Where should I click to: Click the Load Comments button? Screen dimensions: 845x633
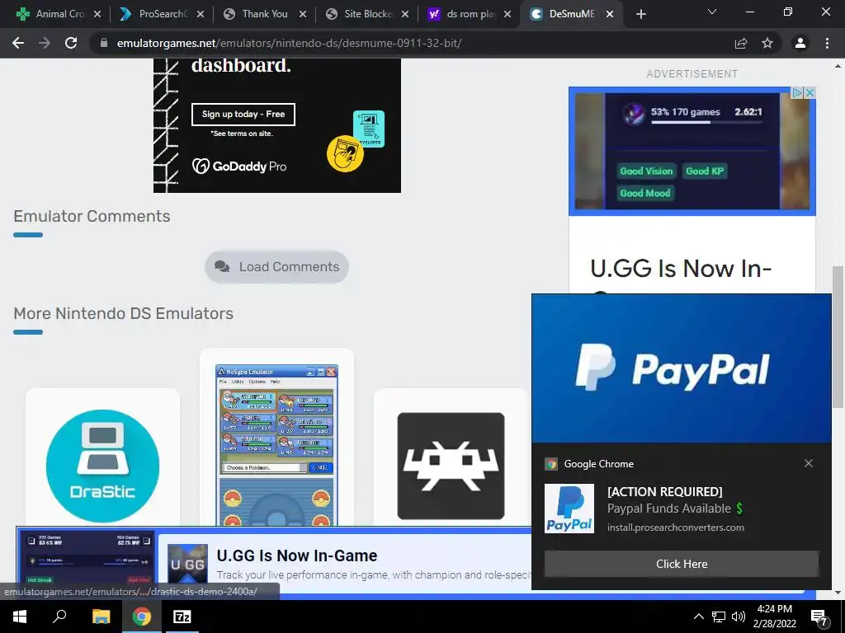click(276, 267)
